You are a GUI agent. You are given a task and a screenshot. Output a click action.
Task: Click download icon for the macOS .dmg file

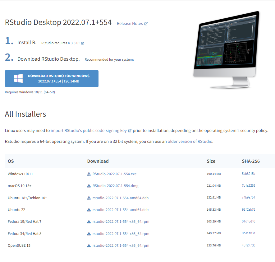pos(89,186)
